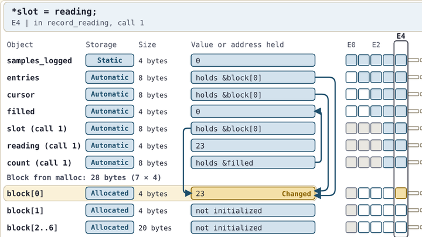This screenshot has height=237, width=422.
Task: Click the E0 cell in the filled row
Action: (x=352, y=111)
